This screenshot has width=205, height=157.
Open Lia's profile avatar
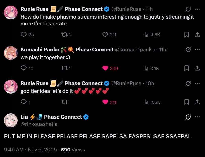coord(11,120)
